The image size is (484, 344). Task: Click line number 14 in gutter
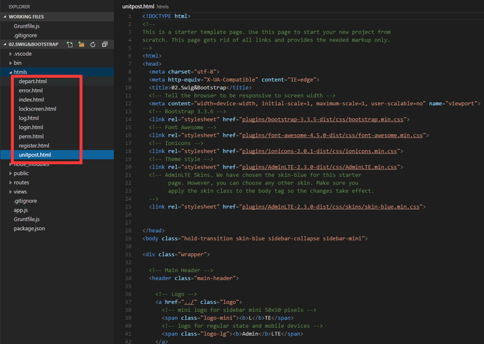(x=129, y=120)
